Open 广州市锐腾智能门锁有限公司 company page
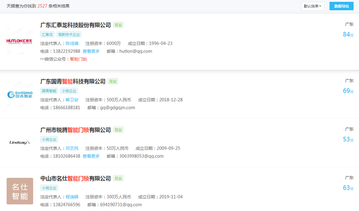Screen dimensions: 359x211 pyautogui.click(x=76, y=130)
